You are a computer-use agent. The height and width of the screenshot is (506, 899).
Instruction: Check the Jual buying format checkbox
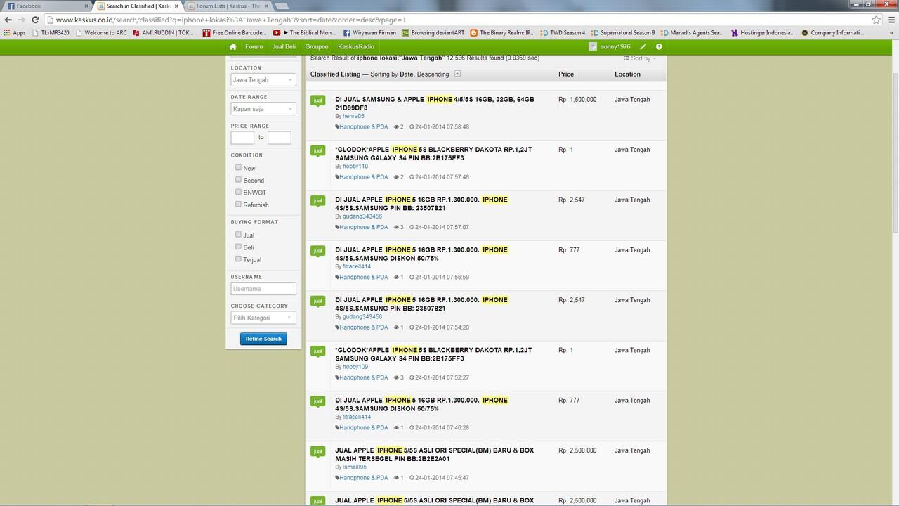pyautogui.click(x=238, y=235)
